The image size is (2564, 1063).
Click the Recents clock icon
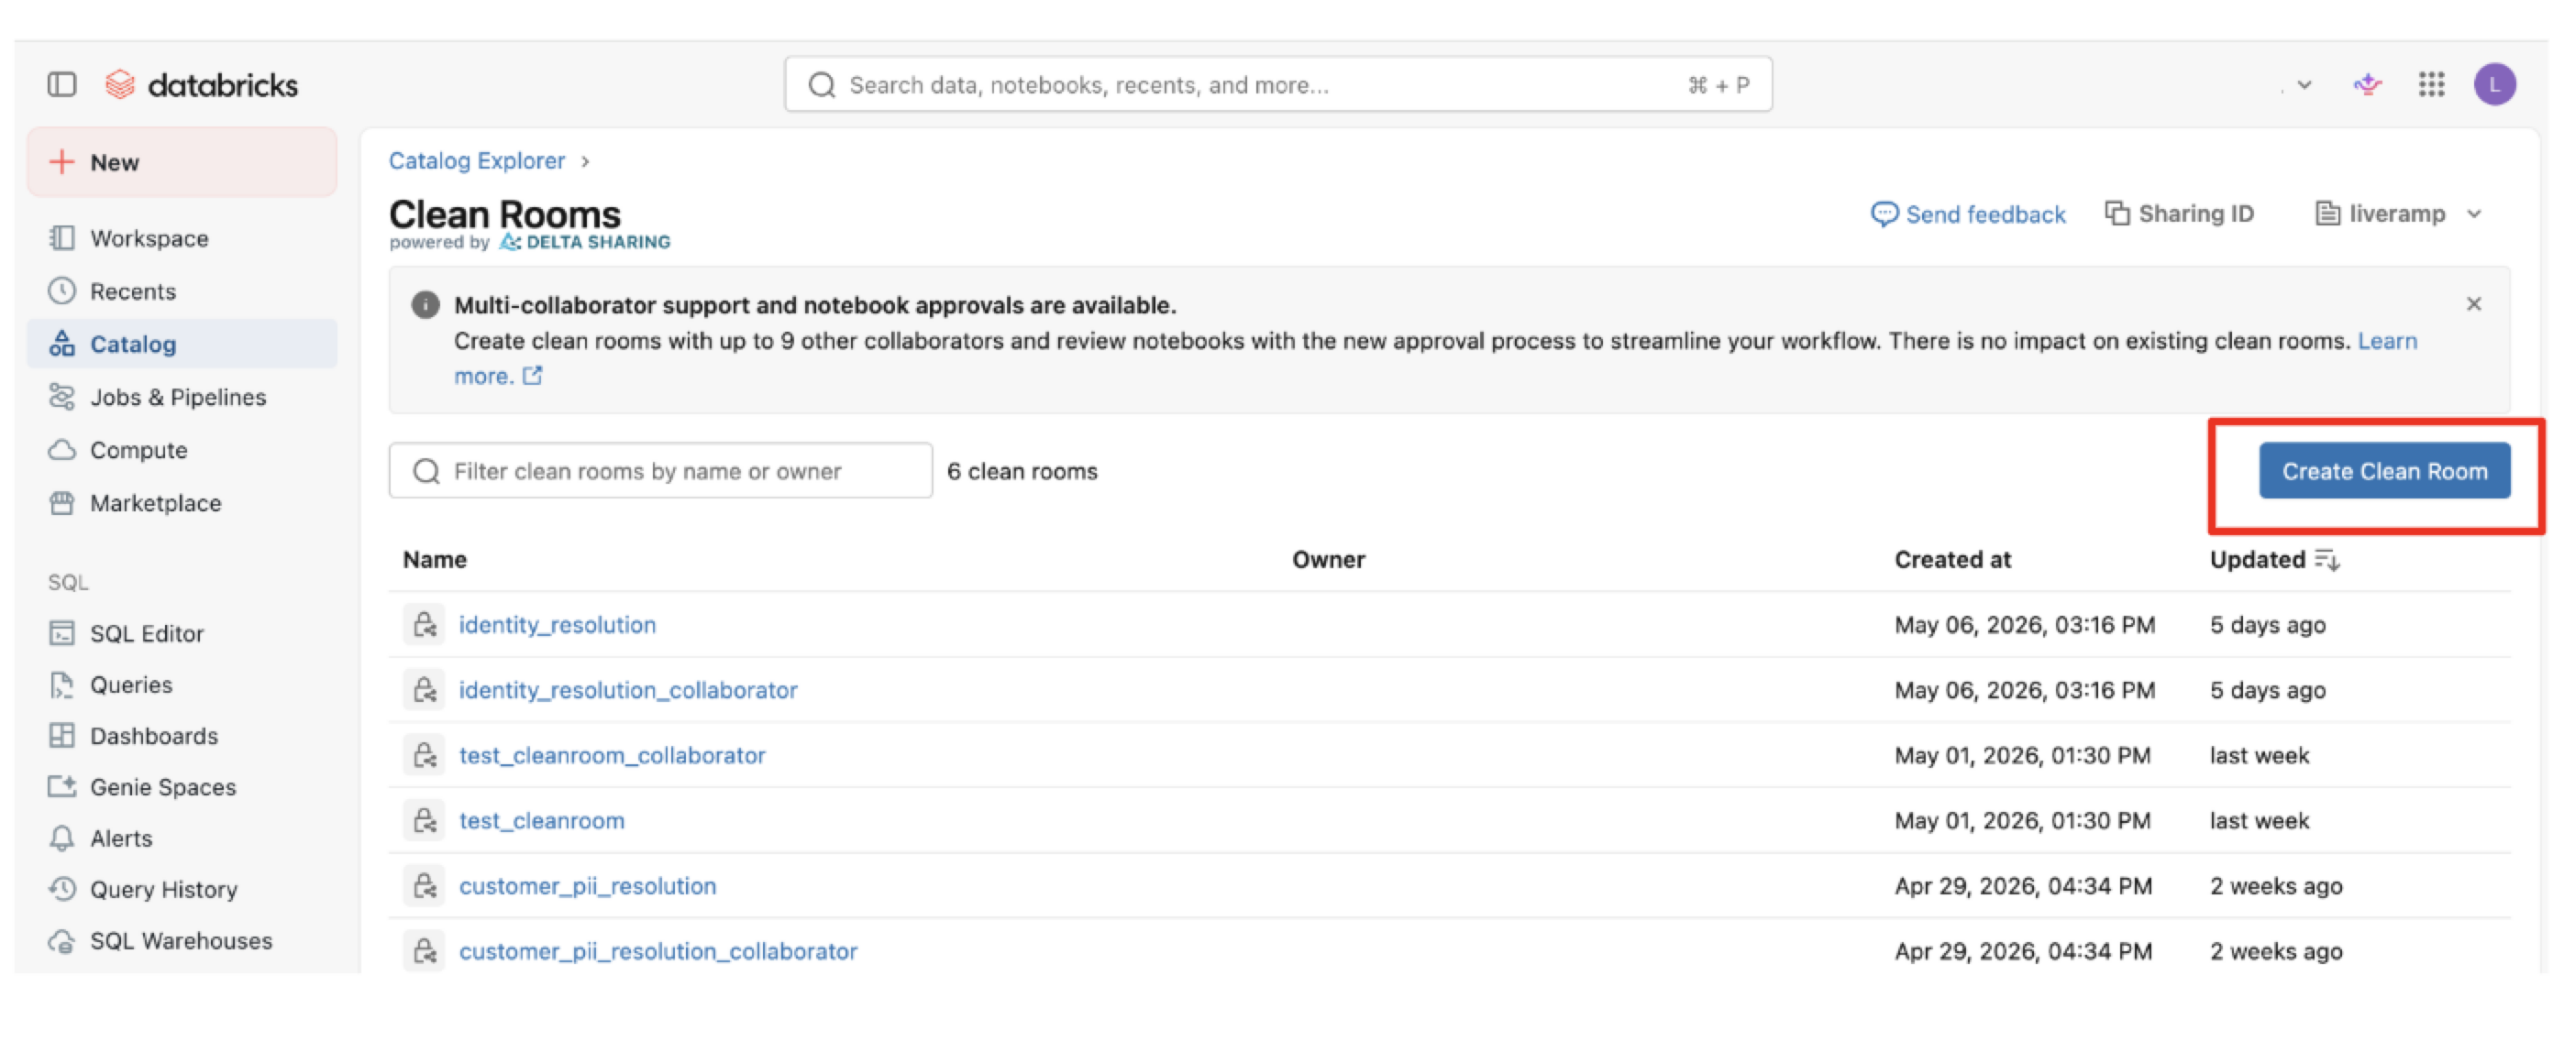pos(61,291)
